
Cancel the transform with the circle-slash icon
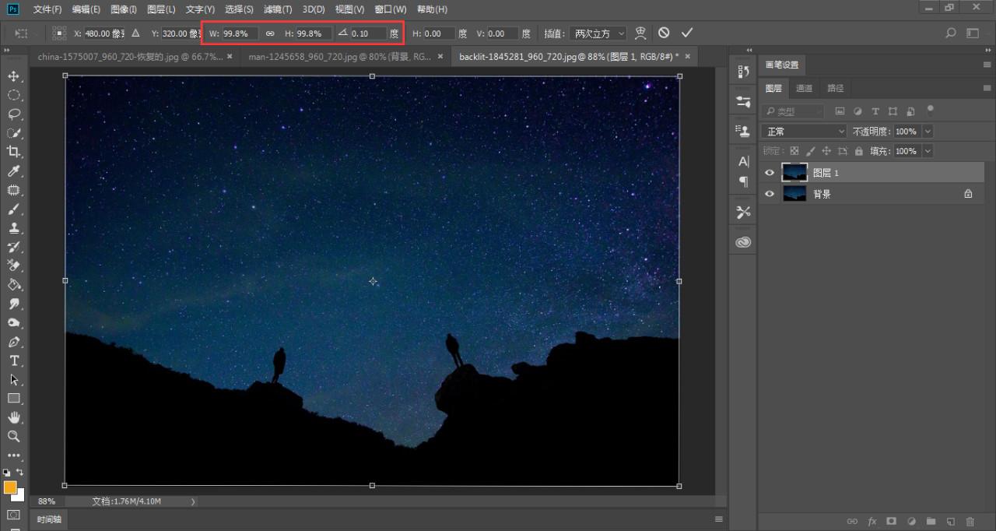[x=664, y=33]
